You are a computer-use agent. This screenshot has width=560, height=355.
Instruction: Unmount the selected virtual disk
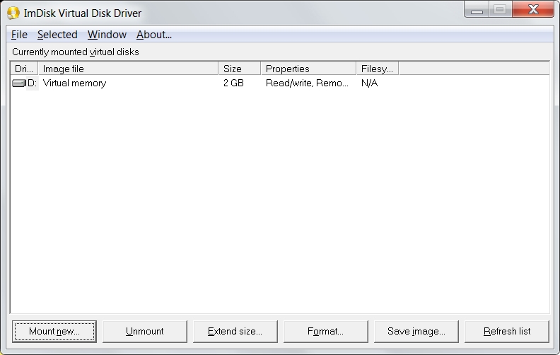pos(145,332)
